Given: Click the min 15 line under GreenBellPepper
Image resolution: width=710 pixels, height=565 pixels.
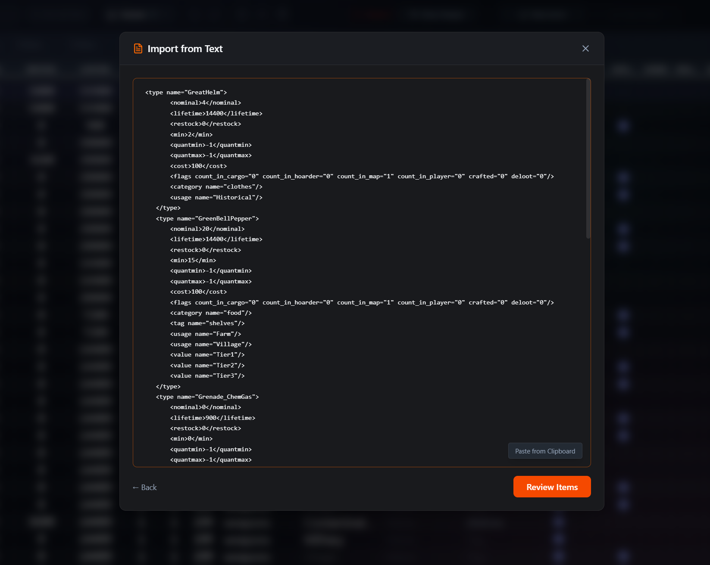Looking at the screenshot, I should 193,260.
